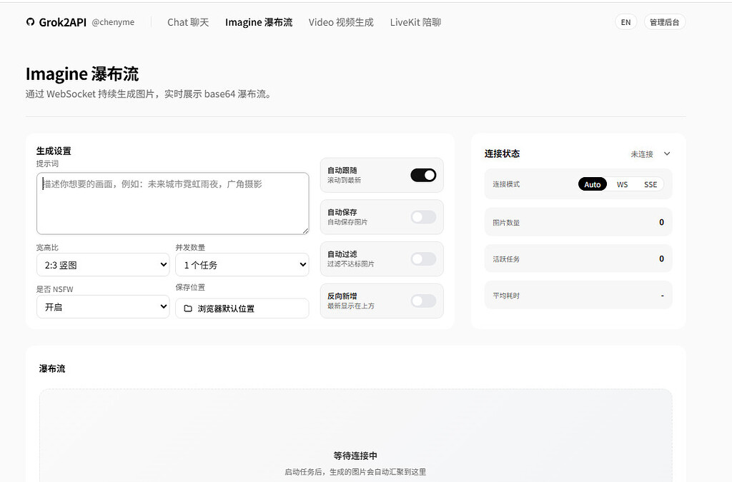Switch to the Video 视频生成 tab

[341, 22]
